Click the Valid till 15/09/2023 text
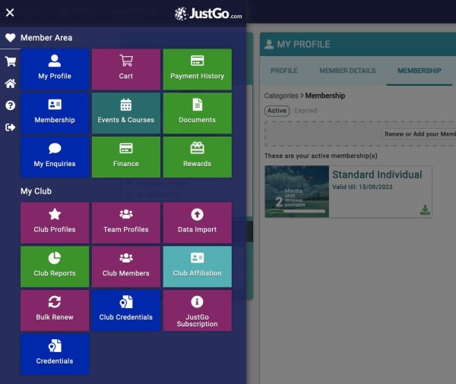 click(x=362, y=187)
